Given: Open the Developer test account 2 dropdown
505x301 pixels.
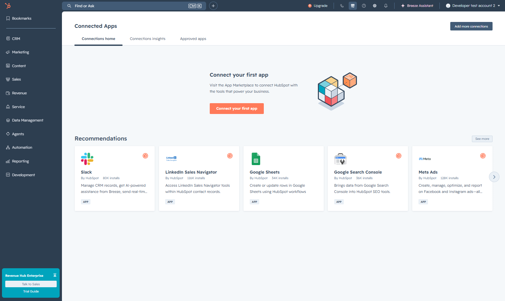Looking at the screenshot, I should (x=473, y=6).
